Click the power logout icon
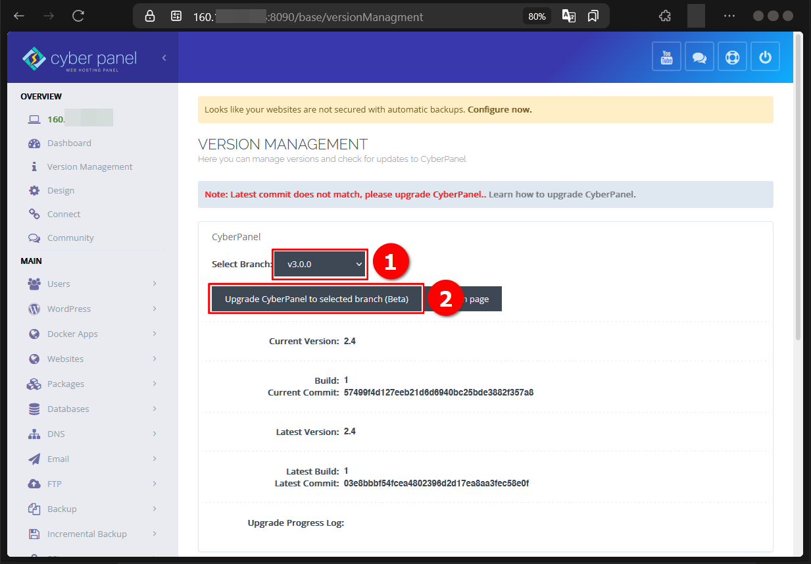Screen dimensions: 811x564 click(765, 57)
